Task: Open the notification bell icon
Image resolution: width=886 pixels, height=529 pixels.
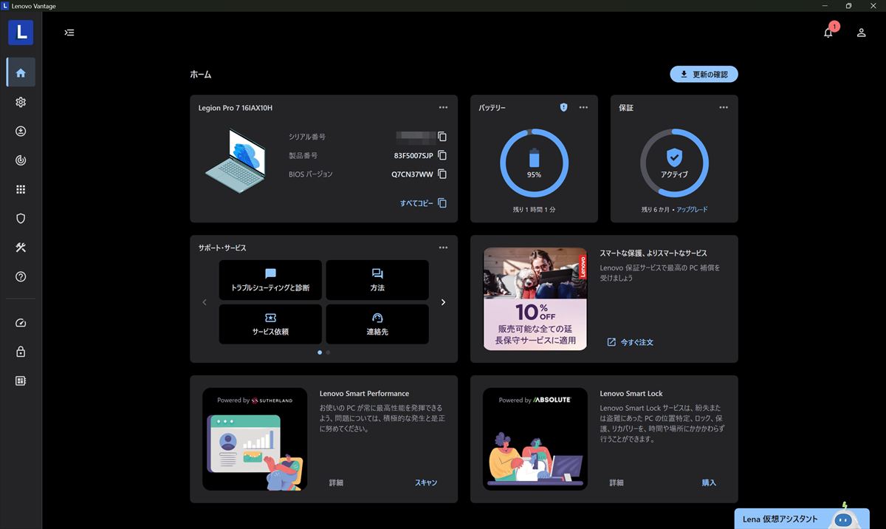Action: [828, 33]
